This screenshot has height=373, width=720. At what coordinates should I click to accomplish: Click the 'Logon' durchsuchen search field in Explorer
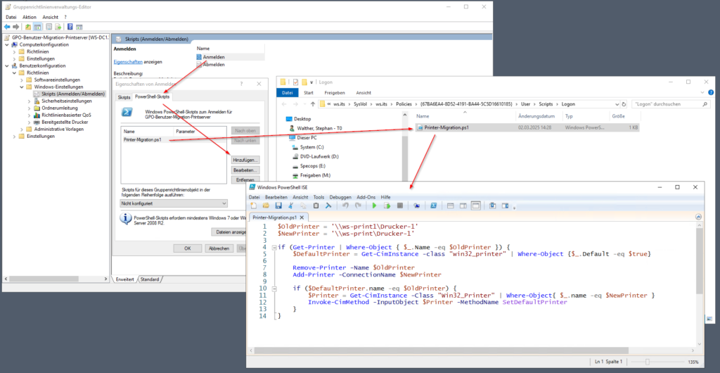(670, 104)
